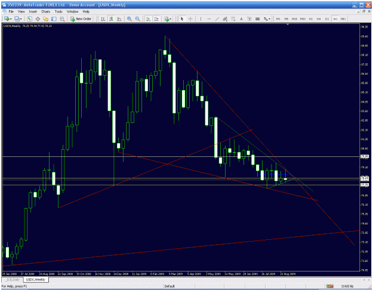Select the USDX,Weekly chart tab
Viewport: 373px width, 290px height.
coord(35,279)
